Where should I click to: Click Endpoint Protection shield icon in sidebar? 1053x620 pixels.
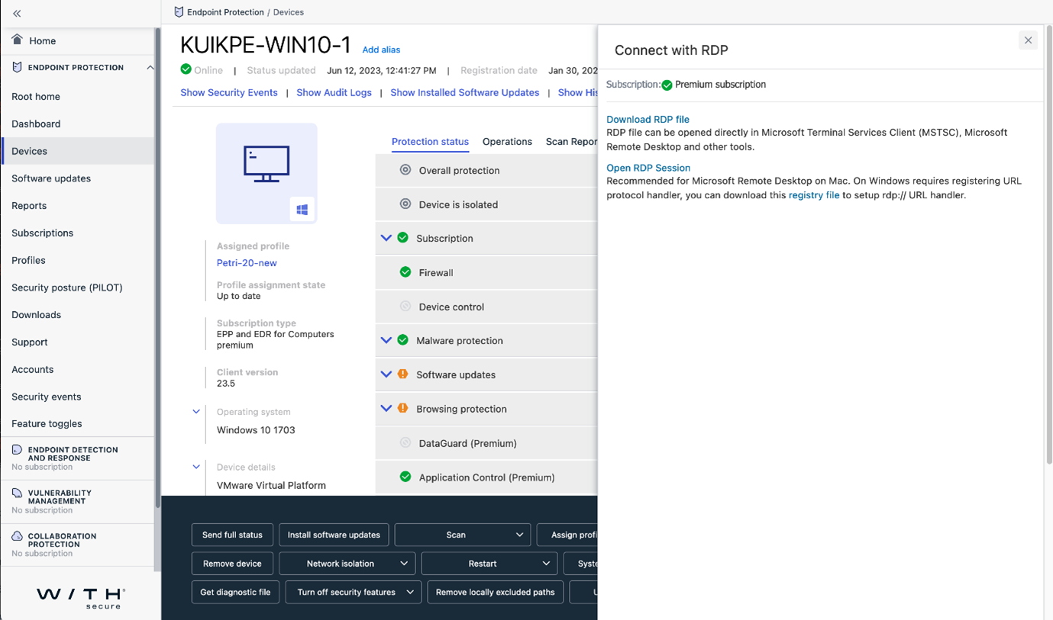click(x=17, y=67)
